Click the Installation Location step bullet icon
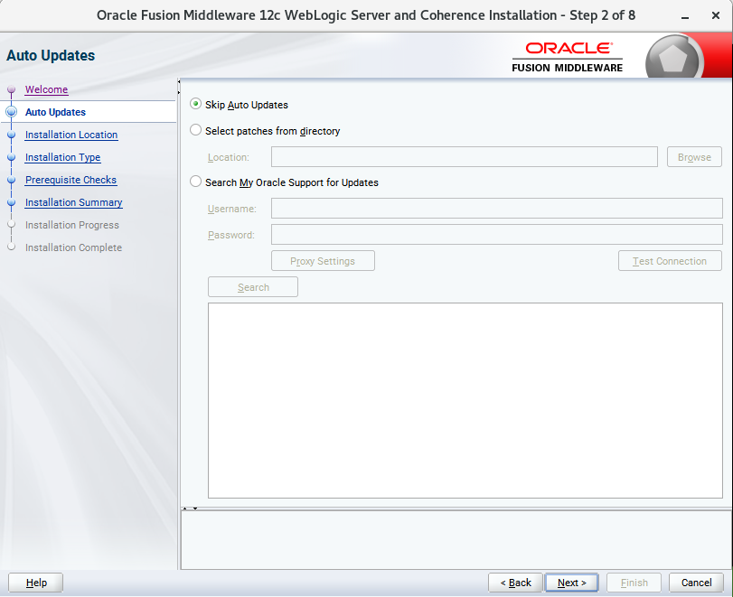733x597 pixels. (x=11, y=135)
